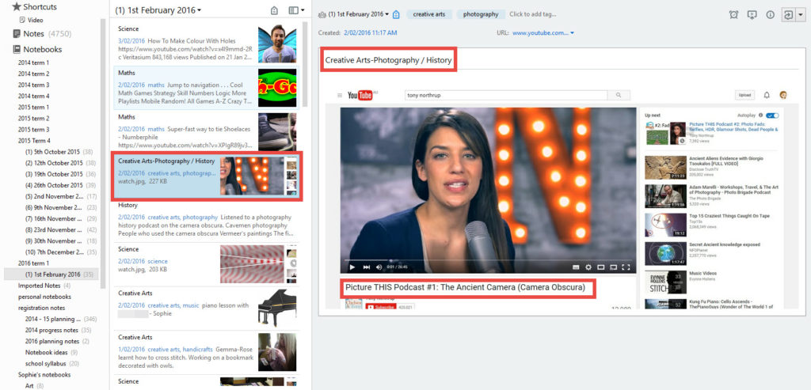
Task: Click the photography tag
Action: [481, 14]
